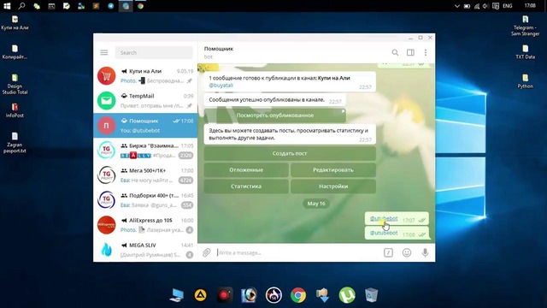Viewport: 547px width, 308px height.
Task: Click the May 16 date badge
Action: tap(316, 204)
